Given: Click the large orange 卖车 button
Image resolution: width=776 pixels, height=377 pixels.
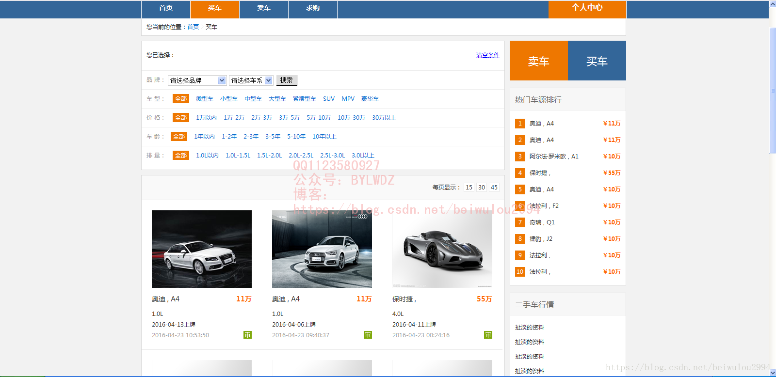Looking at the screenshot, I should click(539, 61).
